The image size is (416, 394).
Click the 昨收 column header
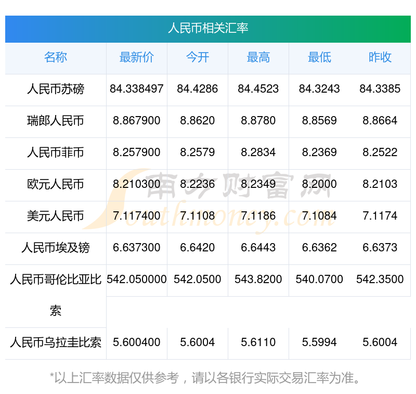pyautogui.click(x=380, y=57)
